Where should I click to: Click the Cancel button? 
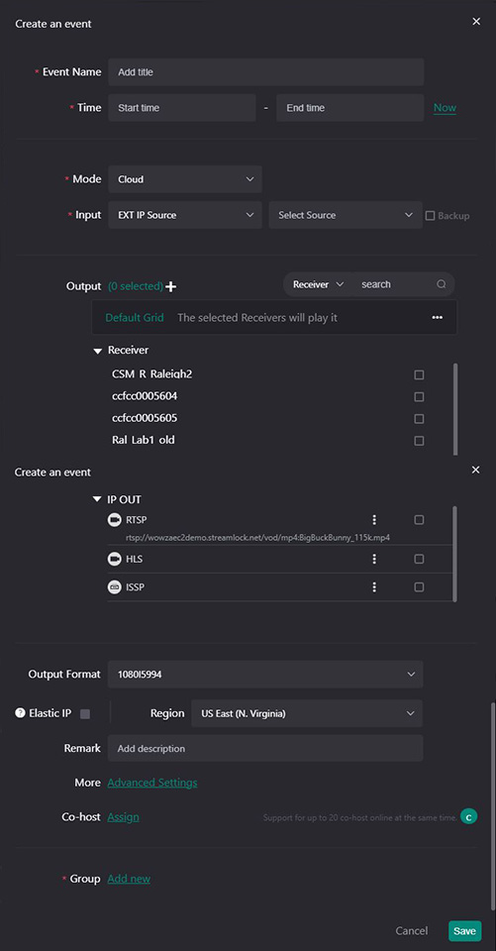[412, 931]
